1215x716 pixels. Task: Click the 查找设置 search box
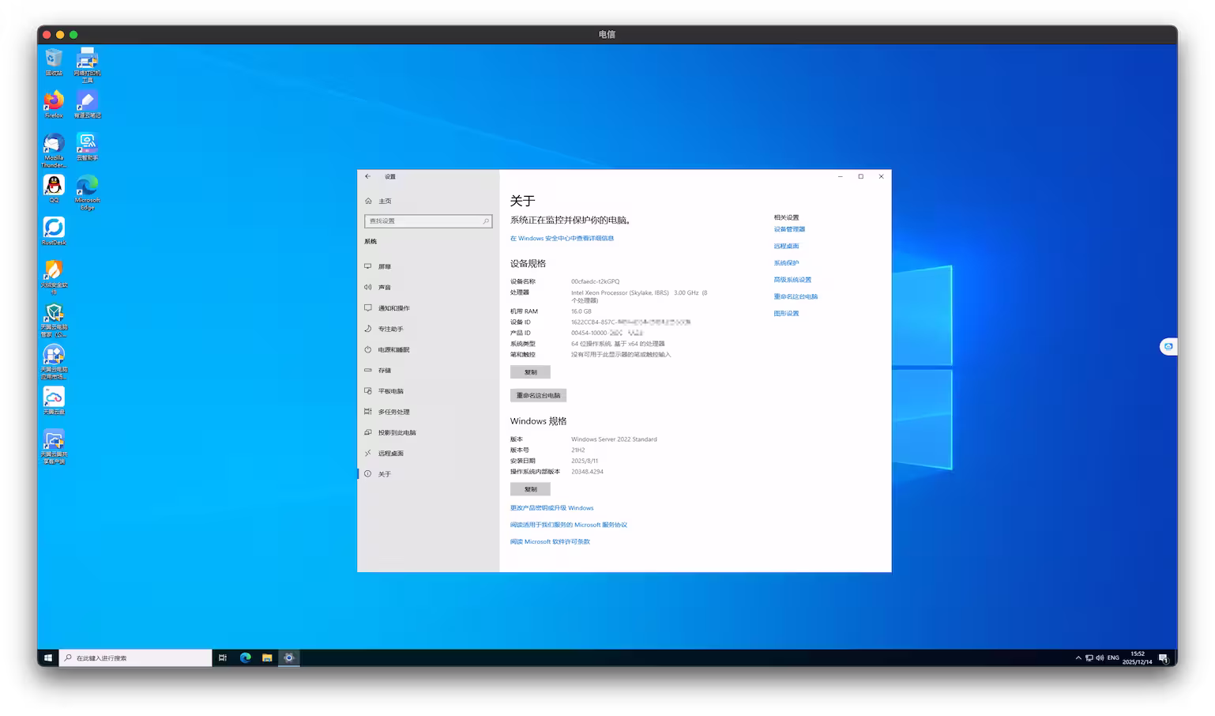point(427,221)
